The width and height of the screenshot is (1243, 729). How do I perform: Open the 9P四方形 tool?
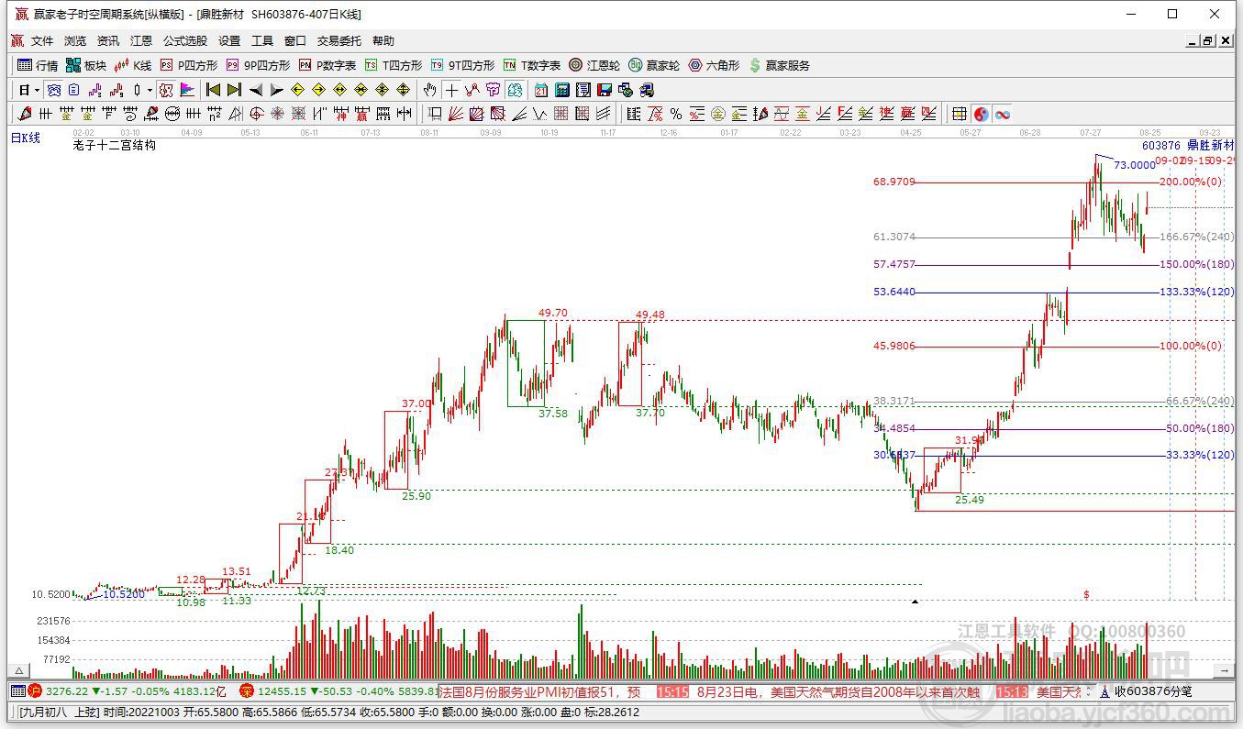coord(258,65)
